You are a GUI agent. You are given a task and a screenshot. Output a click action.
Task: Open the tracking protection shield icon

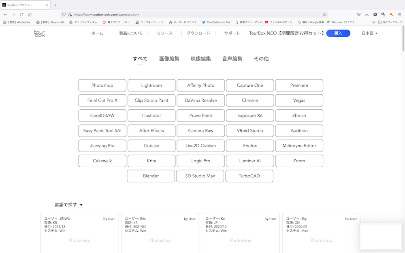64,15
